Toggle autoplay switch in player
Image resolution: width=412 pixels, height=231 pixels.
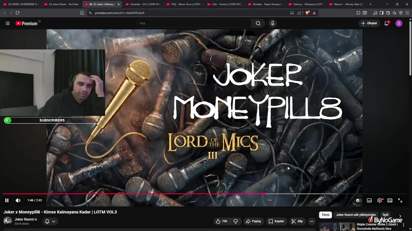(x=358, y=200)
